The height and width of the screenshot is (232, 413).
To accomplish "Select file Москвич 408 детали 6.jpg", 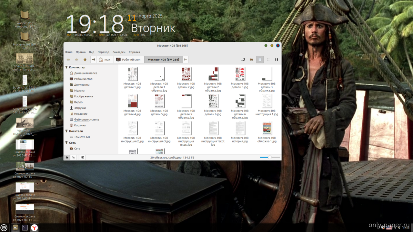I will point(213,105).
